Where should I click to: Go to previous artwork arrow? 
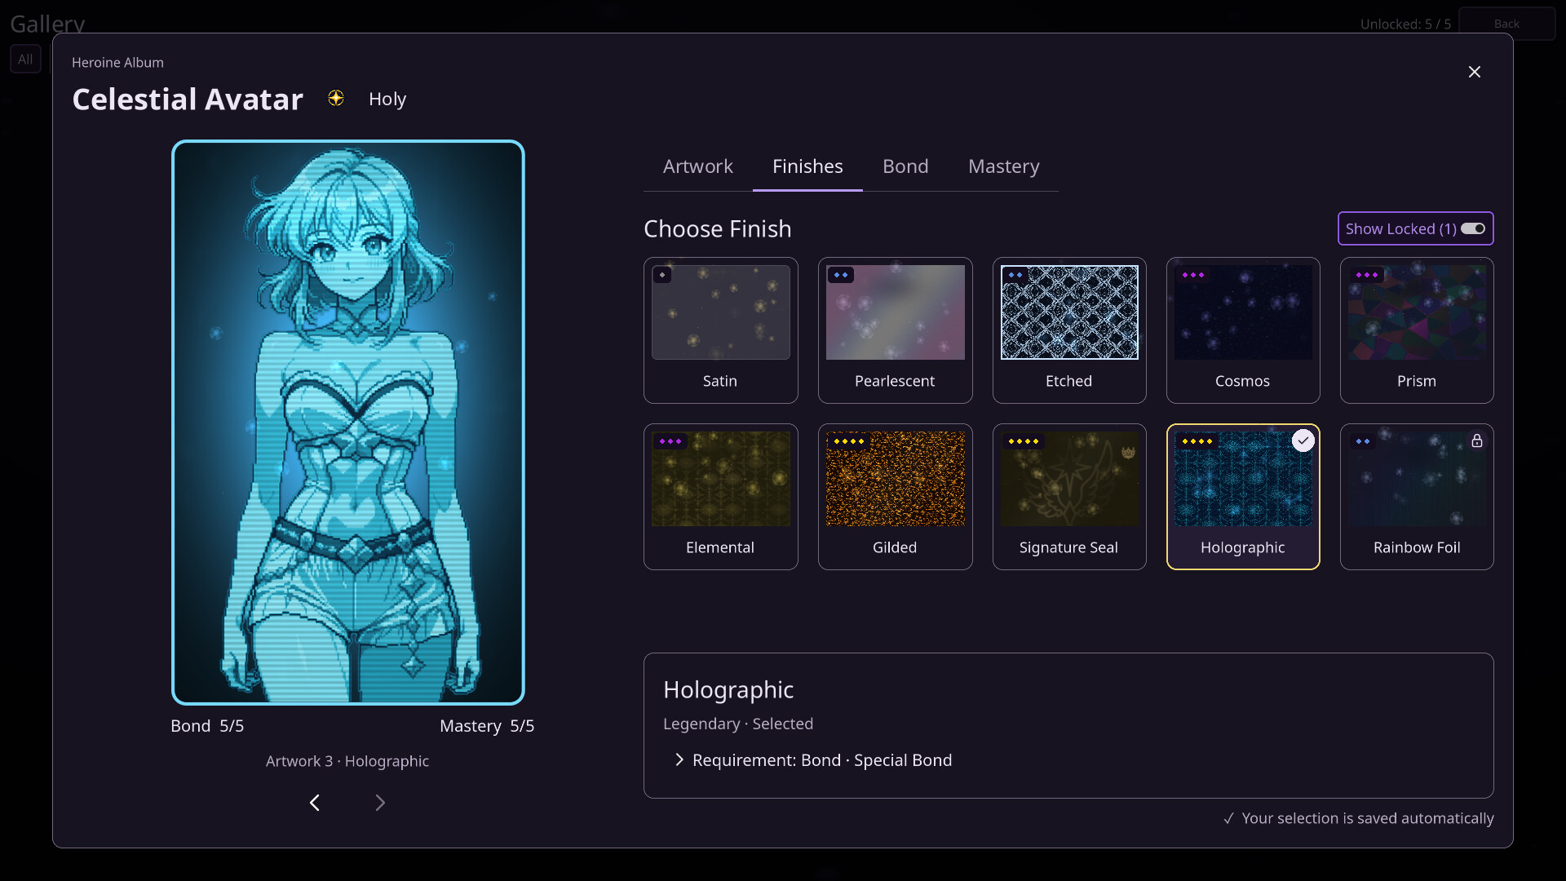pos(315,803)
